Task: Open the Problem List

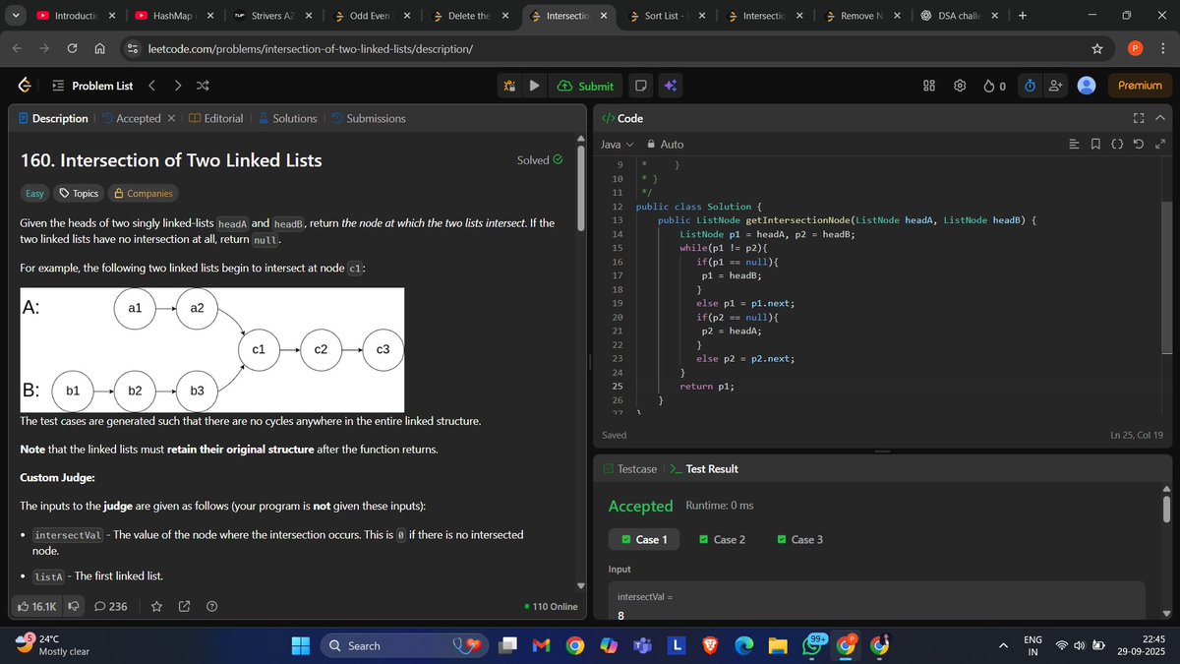Action: 91,86
